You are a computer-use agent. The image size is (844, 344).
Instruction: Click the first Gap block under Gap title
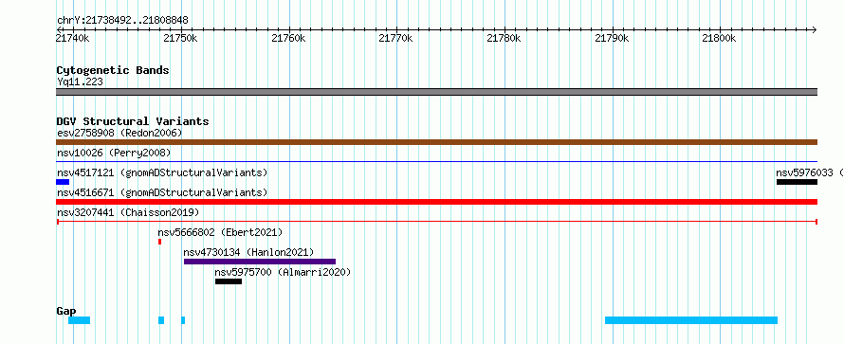tap(79, 320)
